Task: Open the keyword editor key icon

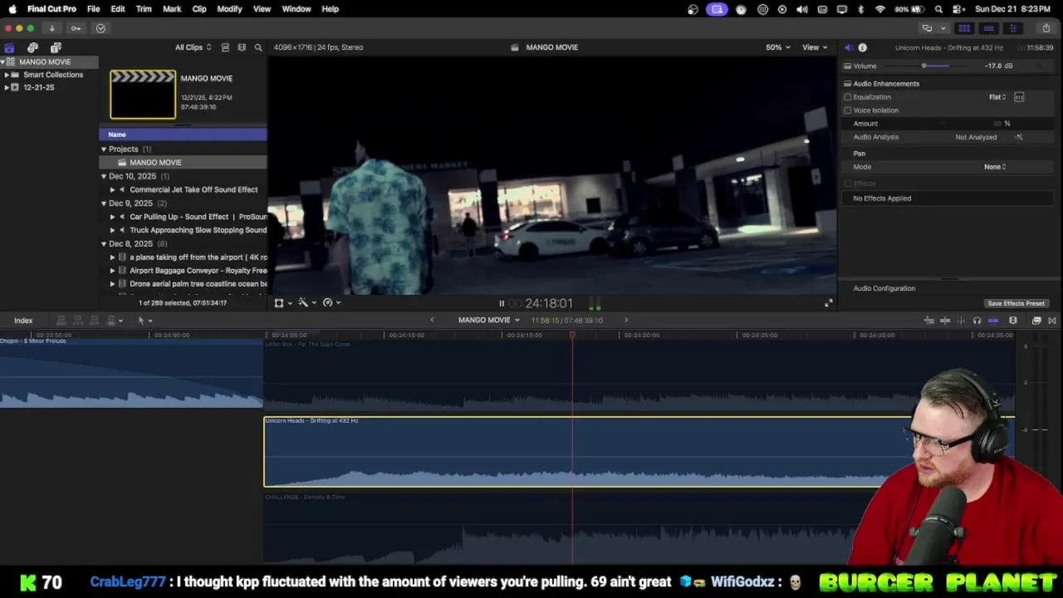Action: point(76,28)
